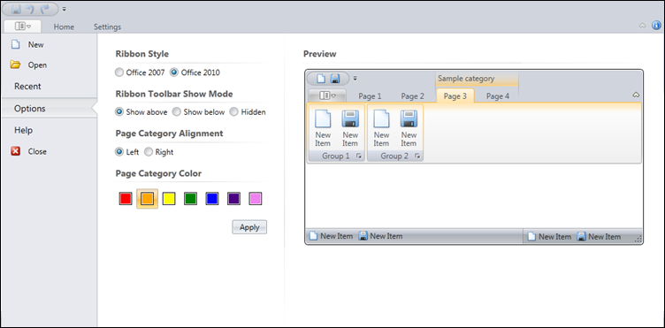This screenshot has height=328, width=665.
Task: Click the redo arrow in the quick access toolbar
Action: [x=45, y=9]
